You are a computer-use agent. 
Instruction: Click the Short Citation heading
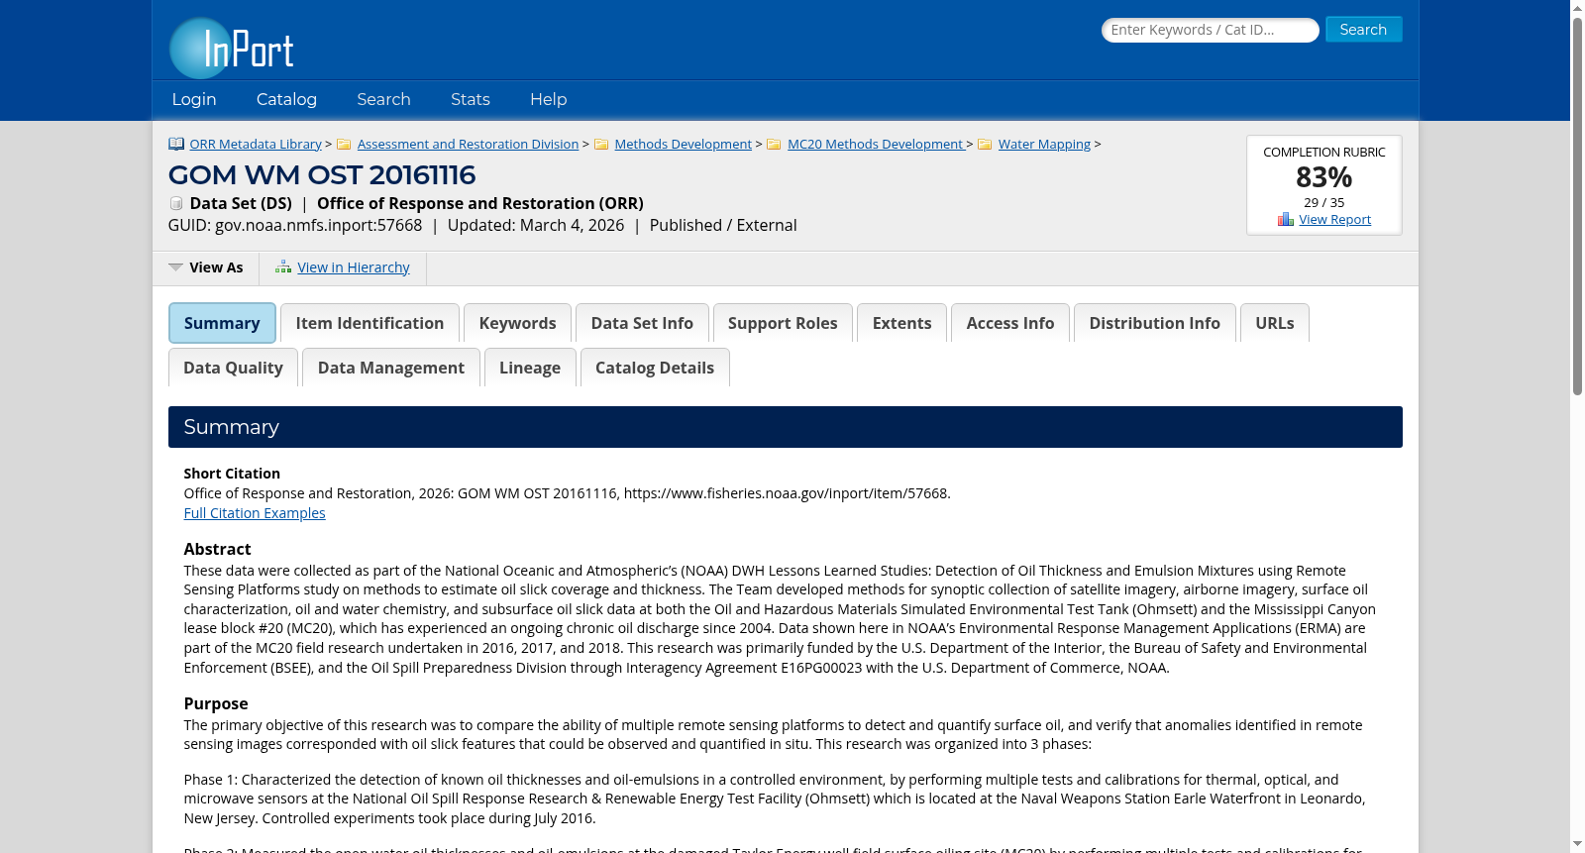point(232,474)
